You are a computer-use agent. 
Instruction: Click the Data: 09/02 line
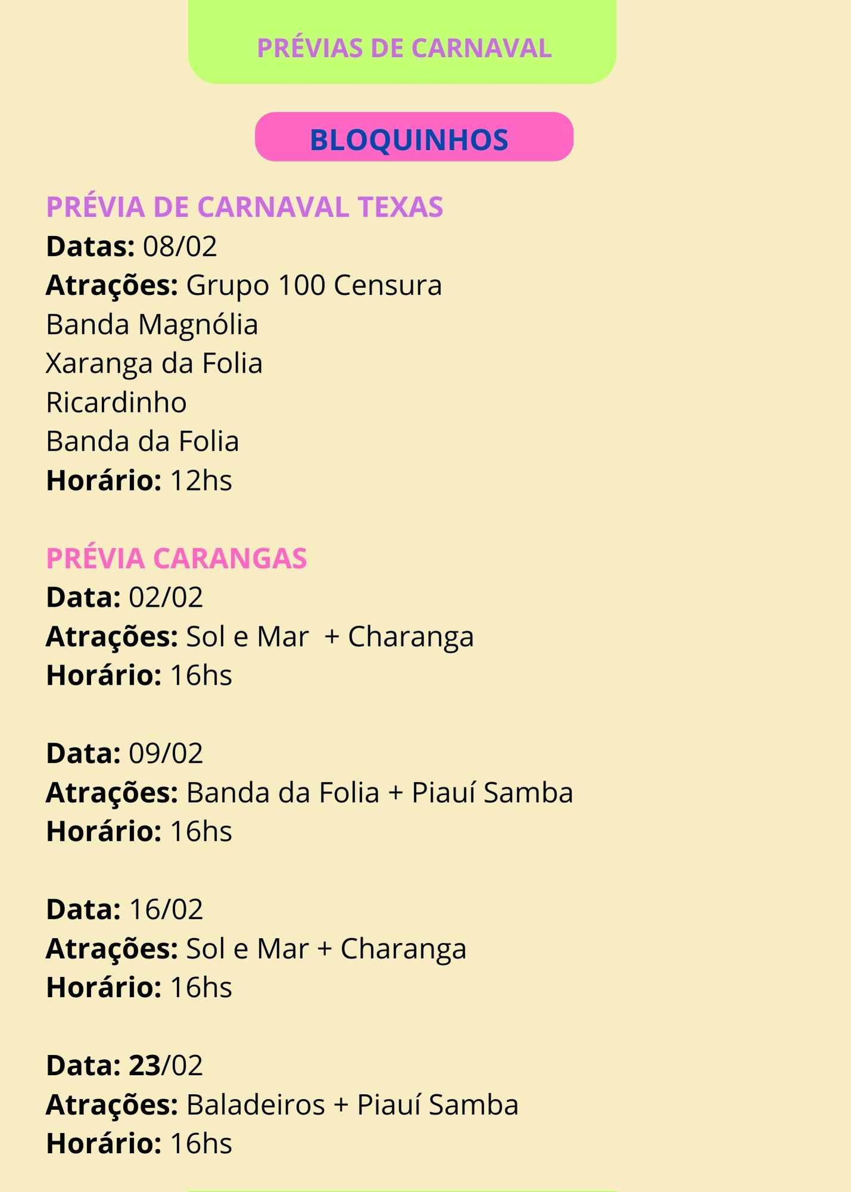[125, 753]
